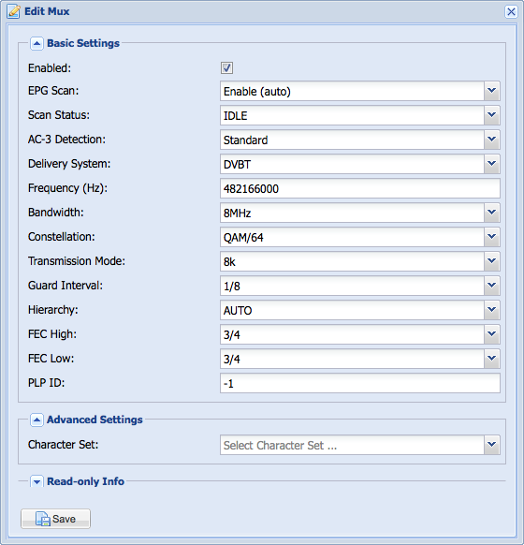Viewport: 524px width, 545px height.
Task: Click the Frequency (Hz) input field
Action: (360, 188)
